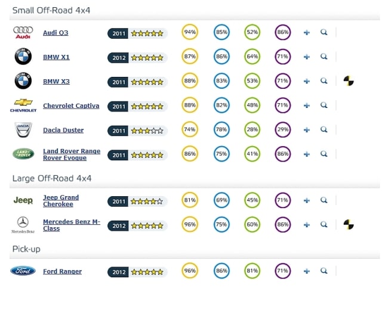The image size is (382, 316).
Task: Click the Ford oval logo
Action: tap(23, 271)
